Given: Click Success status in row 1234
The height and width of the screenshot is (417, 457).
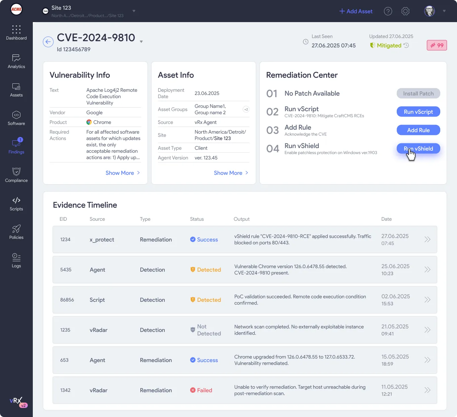Looking at the screenshot, I should (x=204, y=239).
